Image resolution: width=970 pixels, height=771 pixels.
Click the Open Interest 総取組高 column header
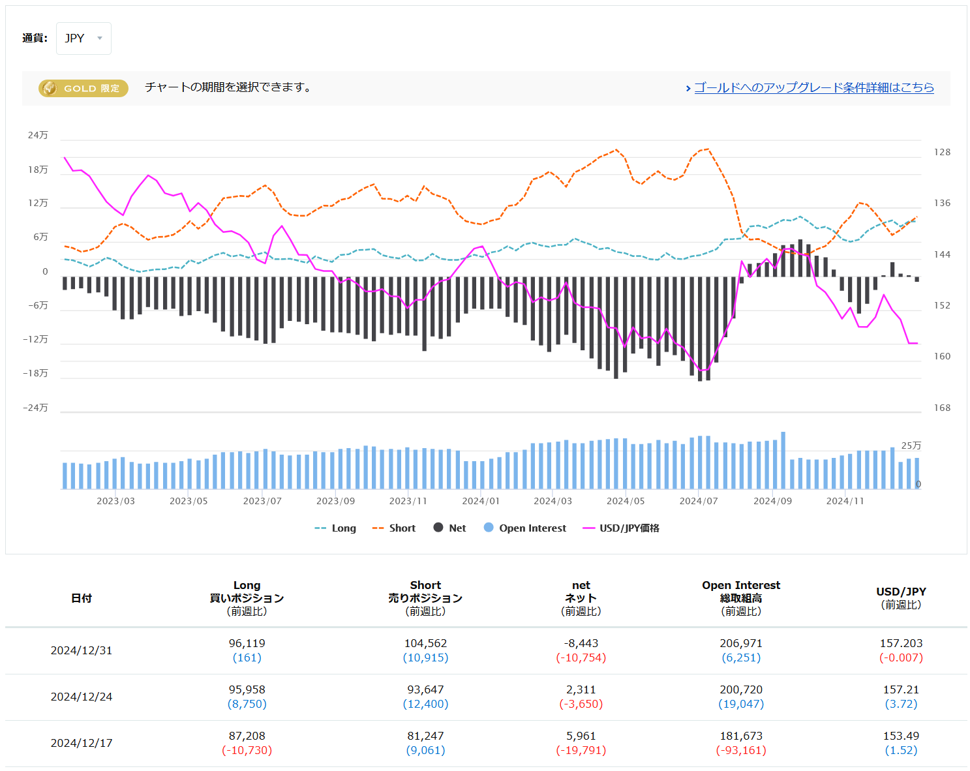741,598
